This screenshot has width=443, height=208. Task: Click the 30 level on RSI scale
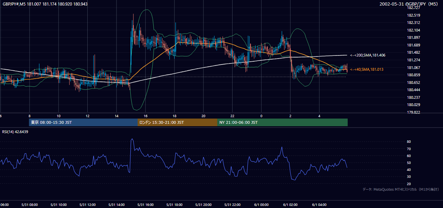(409, 177)
